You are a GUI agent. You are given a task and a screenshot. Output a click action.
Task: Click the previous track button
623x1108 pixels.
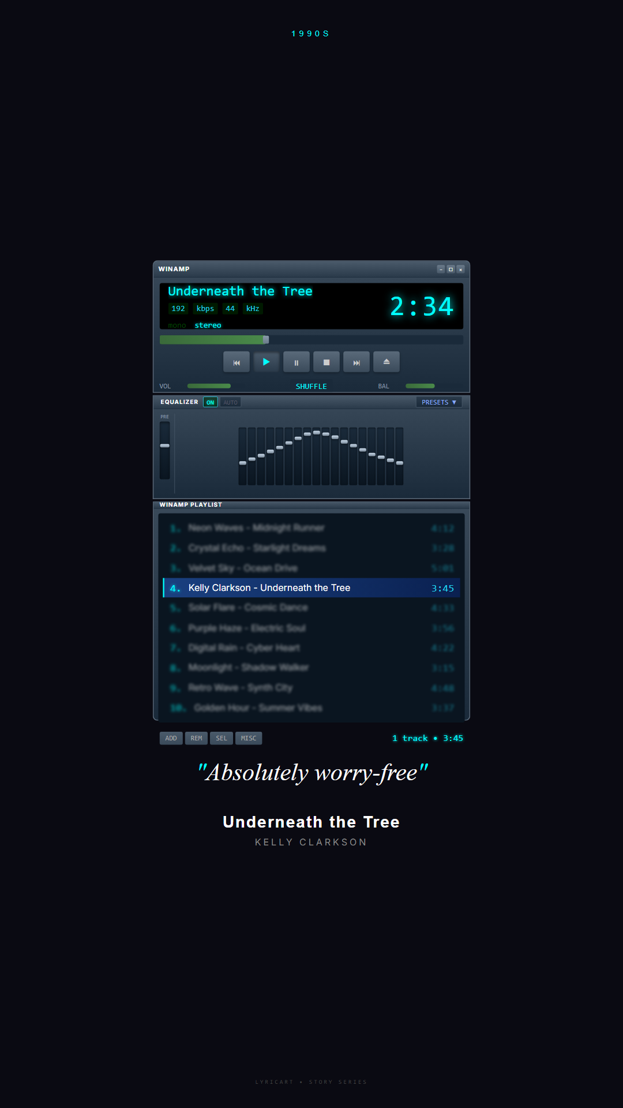pos(237,362)
